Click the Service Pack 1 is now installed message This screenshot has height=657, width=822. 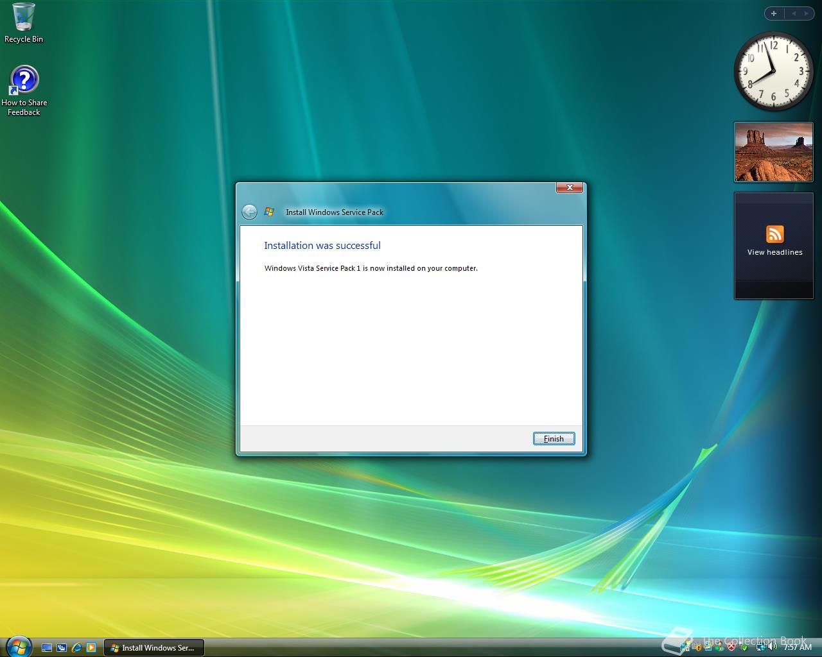(x=371, y=268)
